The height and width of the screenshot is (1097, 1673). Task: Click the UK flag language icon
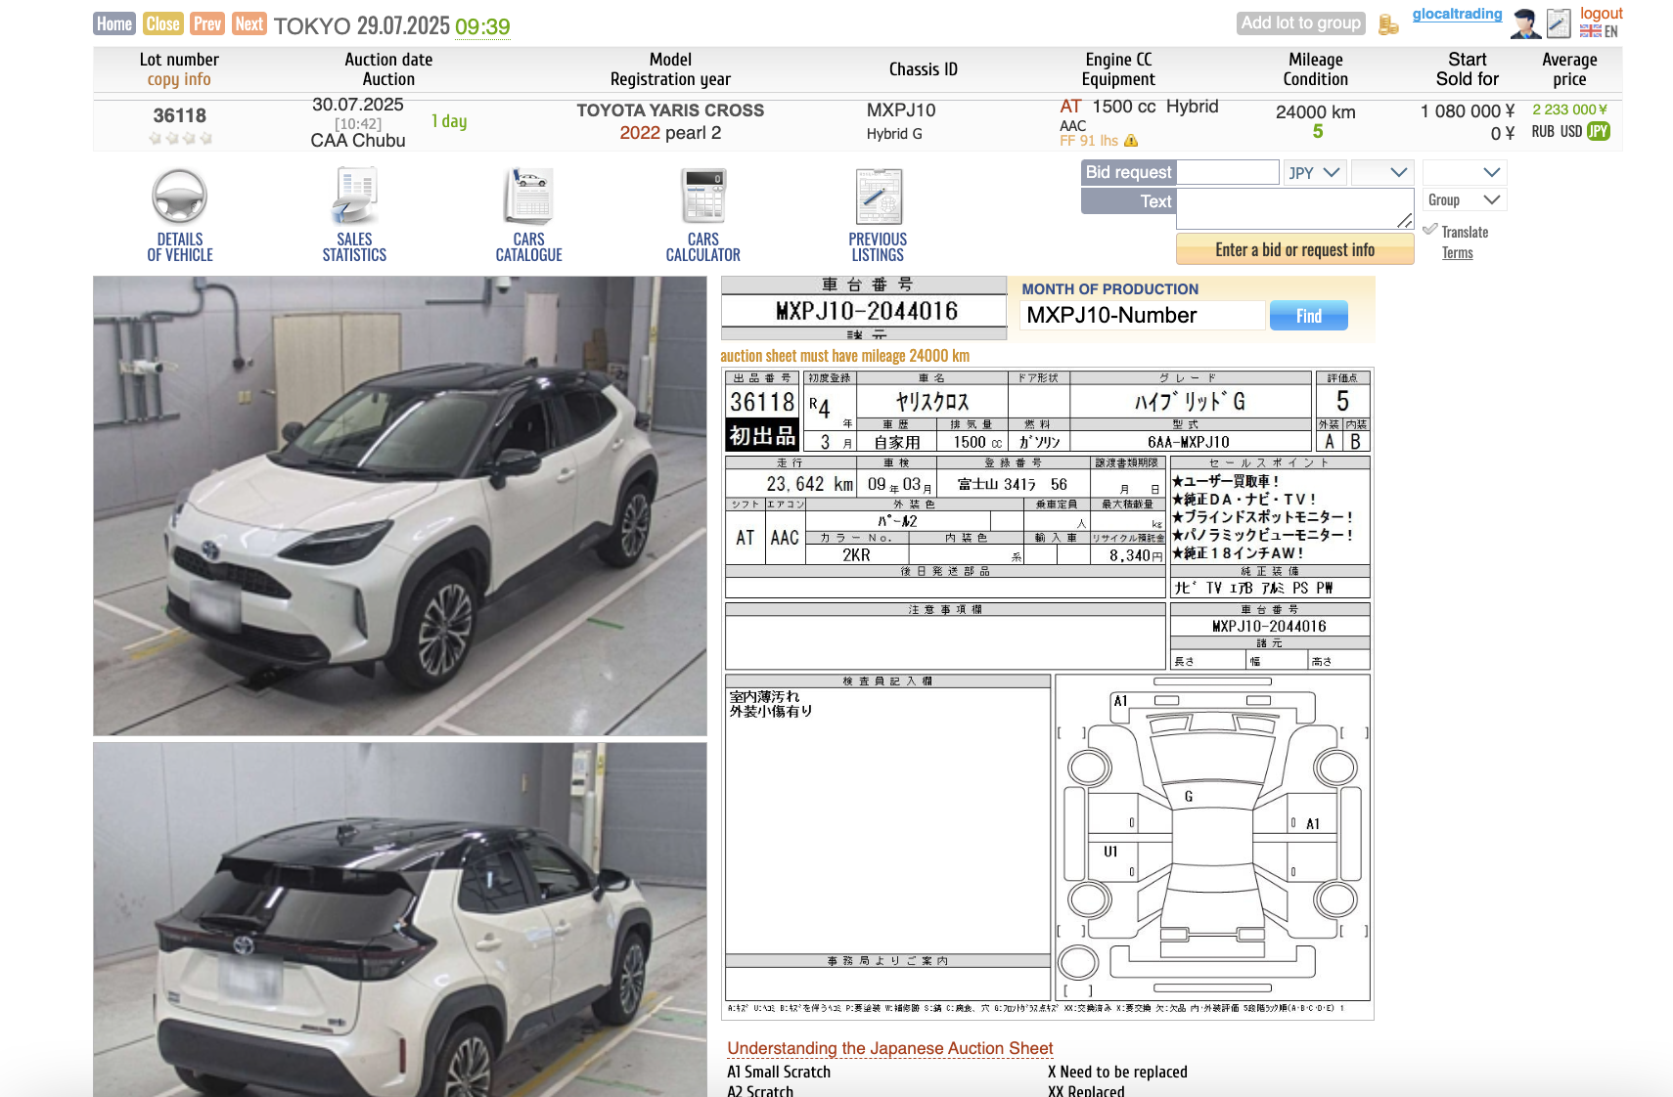click(1590, 31)
